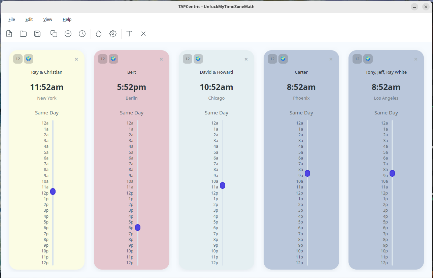433x278 pixels.
Task: Click the save disk icon
Action: (x=37, y=34)
